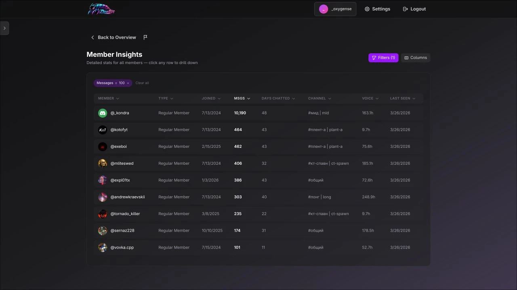Sort by the Last Seen column header
Image resolution: width=517 pixels, height=290 pixels.
(403, 98)
